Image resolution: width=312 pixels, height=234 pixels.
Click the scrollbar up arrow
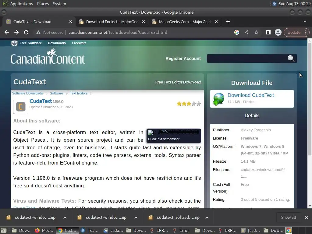click(310, 41)
